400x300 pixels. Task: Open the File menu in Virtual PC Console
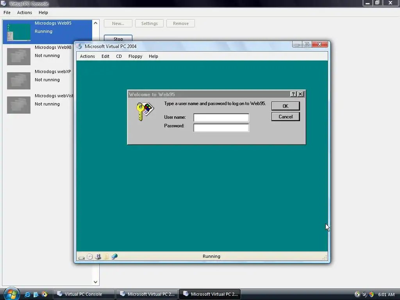(7, 12)
